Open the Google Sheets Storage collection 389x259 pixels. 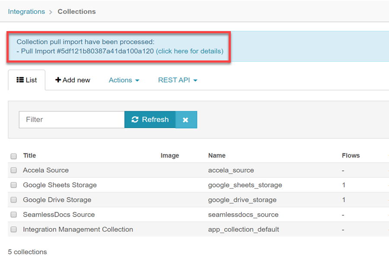[60, 185]
